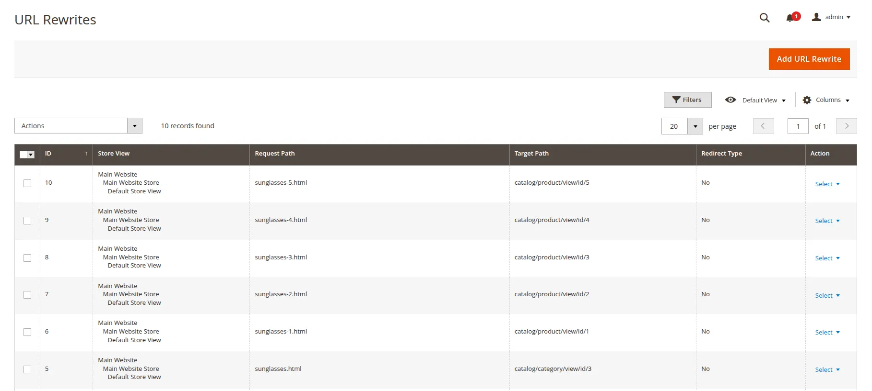Tick checkbox for row ID 9

tap(27, 221)
